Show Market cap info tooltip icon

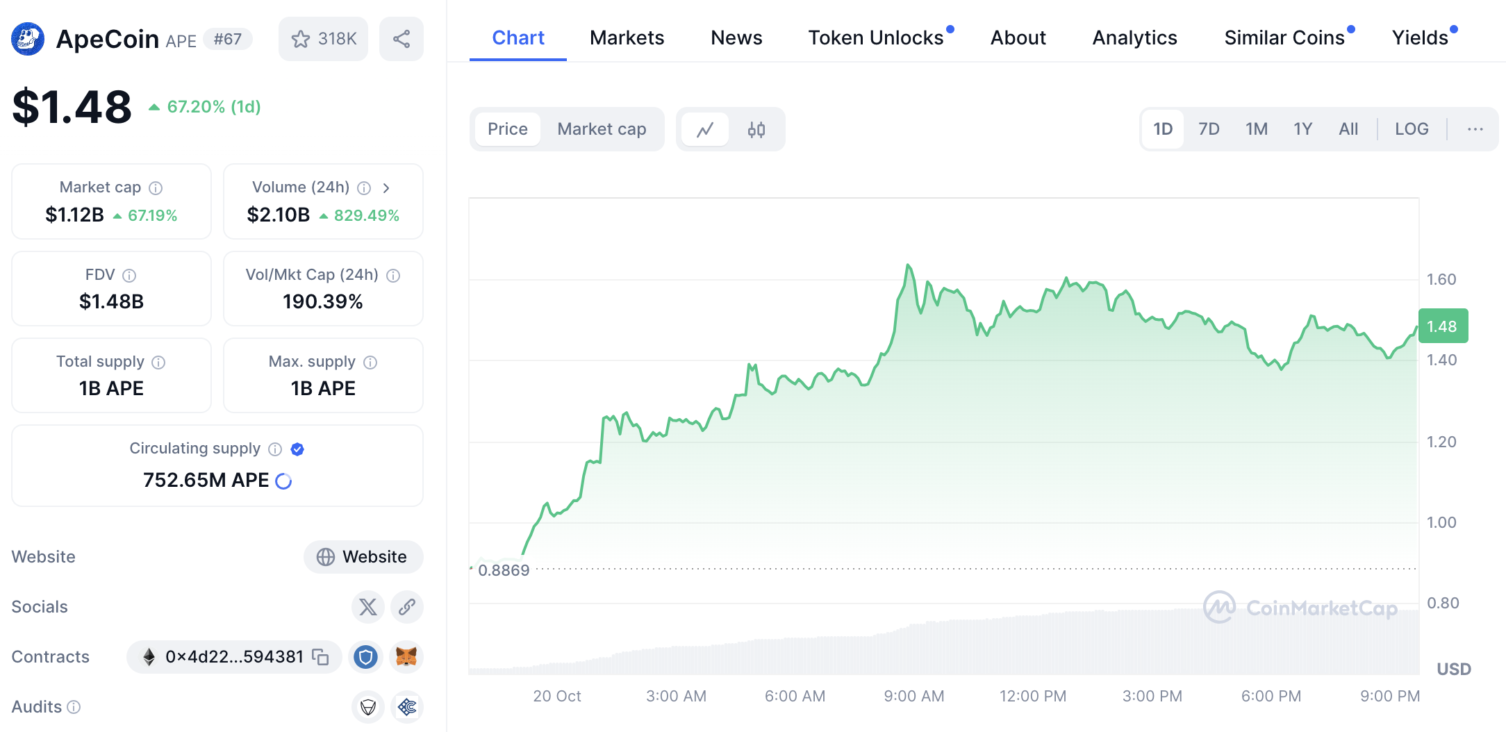[156, 188]
